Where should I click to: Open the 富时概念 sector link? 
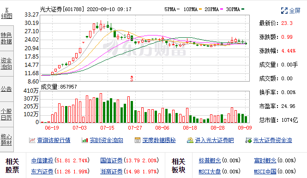(265, 160)
